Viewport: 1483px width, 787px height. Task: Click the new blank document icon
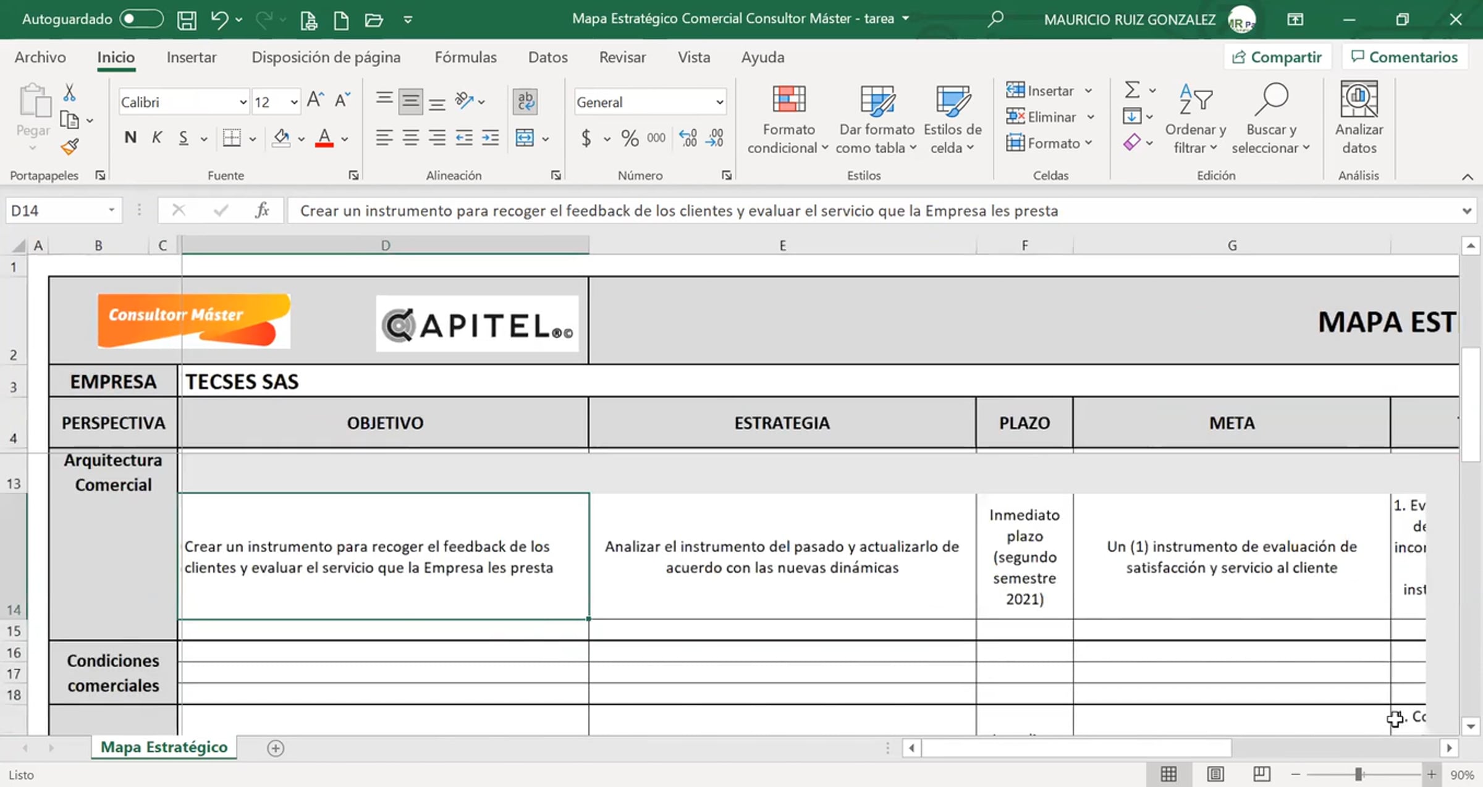coord(341,20)
